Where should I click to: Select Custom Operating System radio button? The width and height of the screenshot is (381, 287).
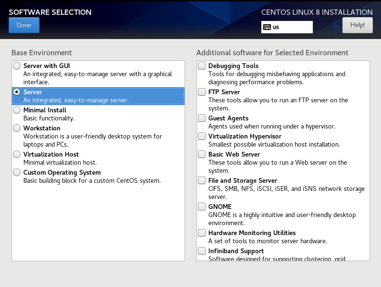[x=17, y=172]
